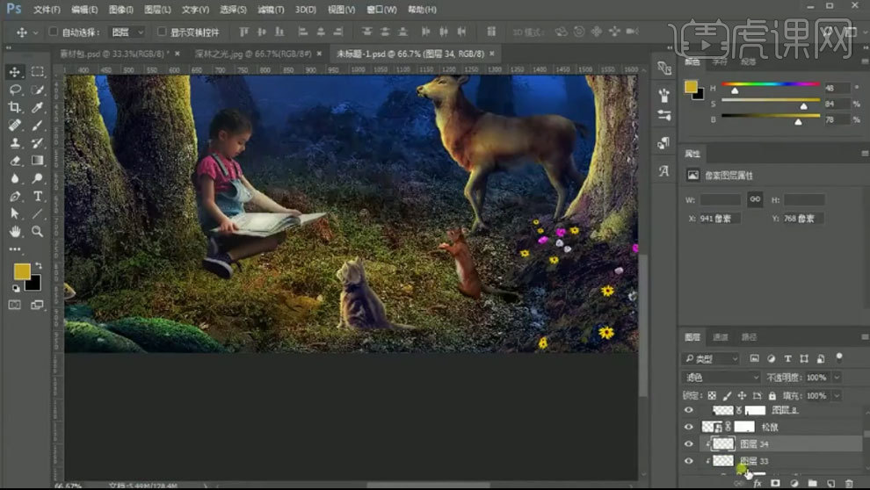The height and width of the screenshot is (490, 870).
Task: Select the Pen tool
Action: click(x=15, y=196)
